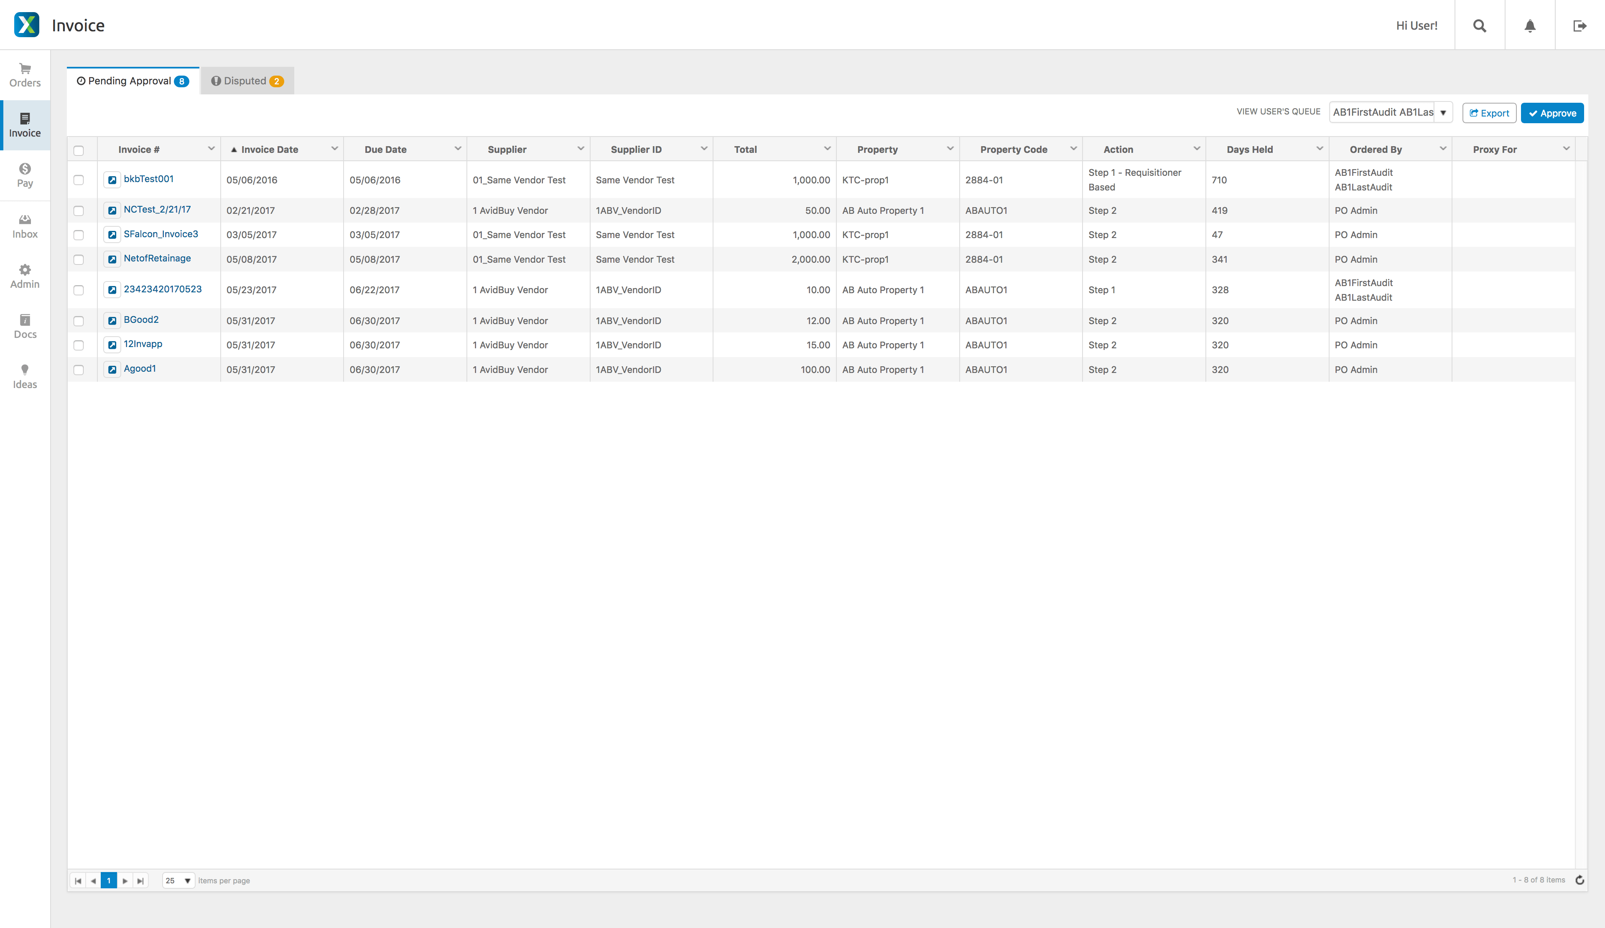Click the logout icon in header
Viewport: 1605px width, 928px height.
[1580, 25]
